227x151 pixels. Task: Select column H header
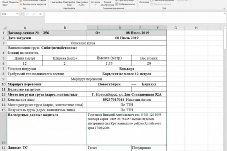[196, 28]
